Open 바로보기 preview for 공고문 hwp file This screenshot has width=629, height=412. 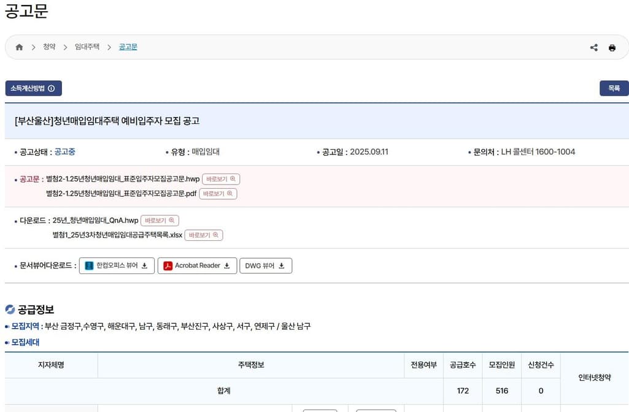[221, 179]
